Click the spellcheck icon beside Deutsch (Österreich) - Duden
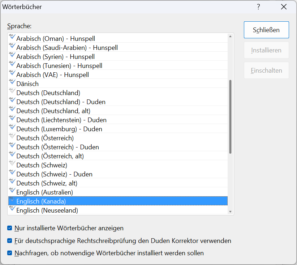The width and height of the screenshot is (297, 265). pyautogui.click(x=12, y=145)
